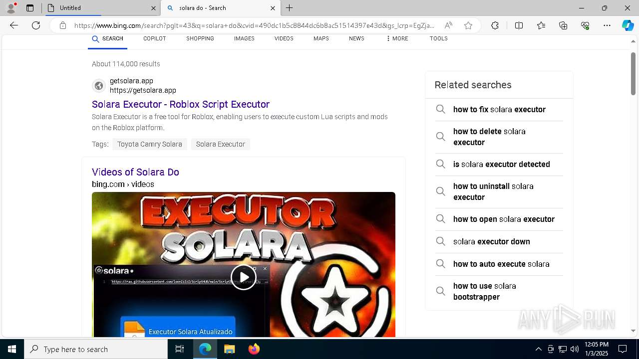Select the SEARCH results tab
This screenshot has height=359, width=639.
(x=107, y=39)
